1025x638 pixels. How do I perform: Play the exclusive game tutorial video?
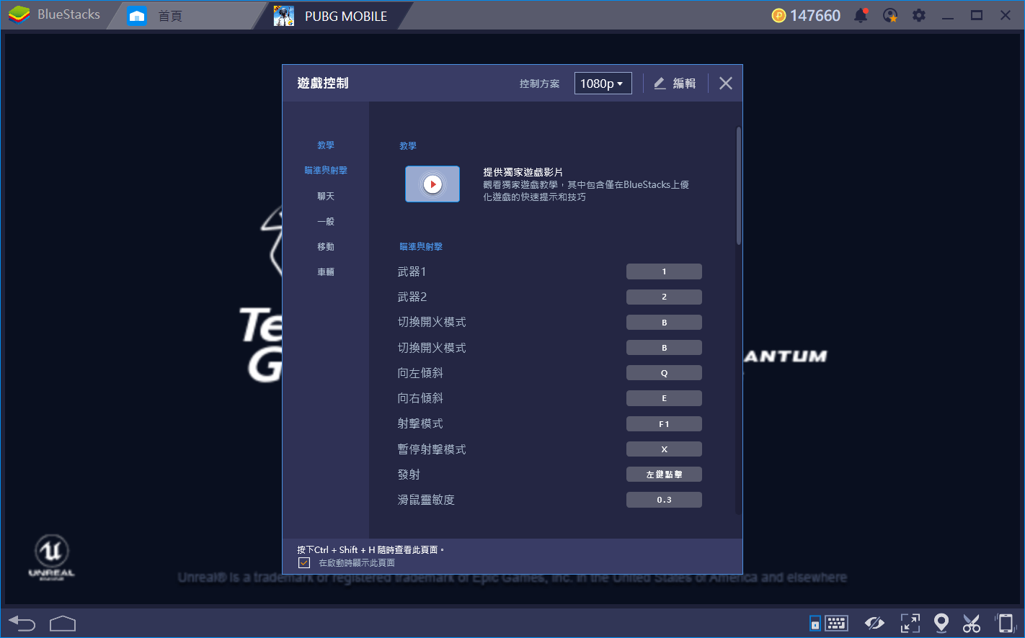pyautogui.click(x=432, y=184)
